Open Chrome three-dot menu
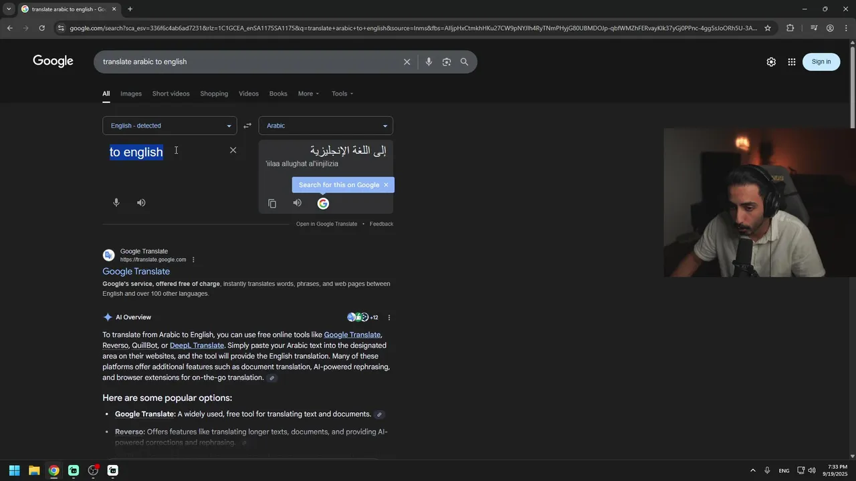Image resolution: width=856 pixels, height=481 pixels. coord(847,28)
